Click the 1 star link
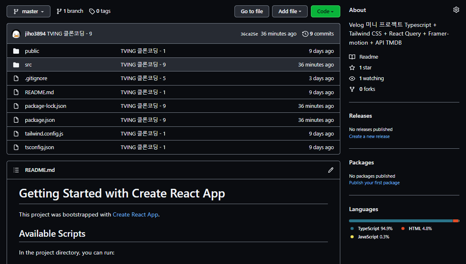The width and height of the screenshot is (466, 264). (x=365, y=68)
